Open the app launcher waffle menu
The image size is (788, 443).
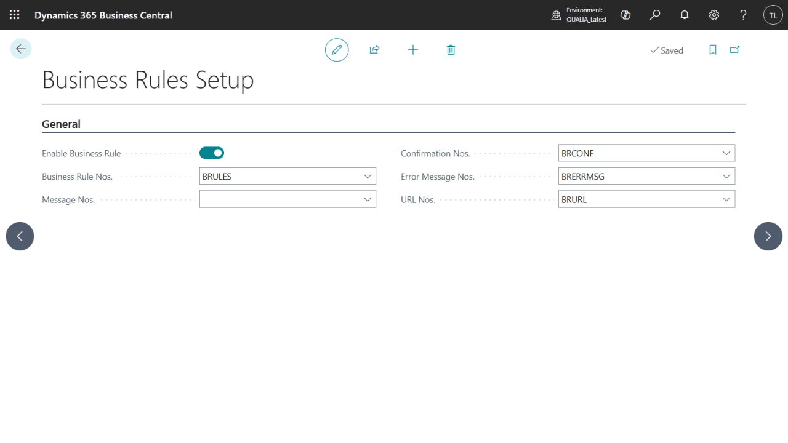tap(15, 15)
